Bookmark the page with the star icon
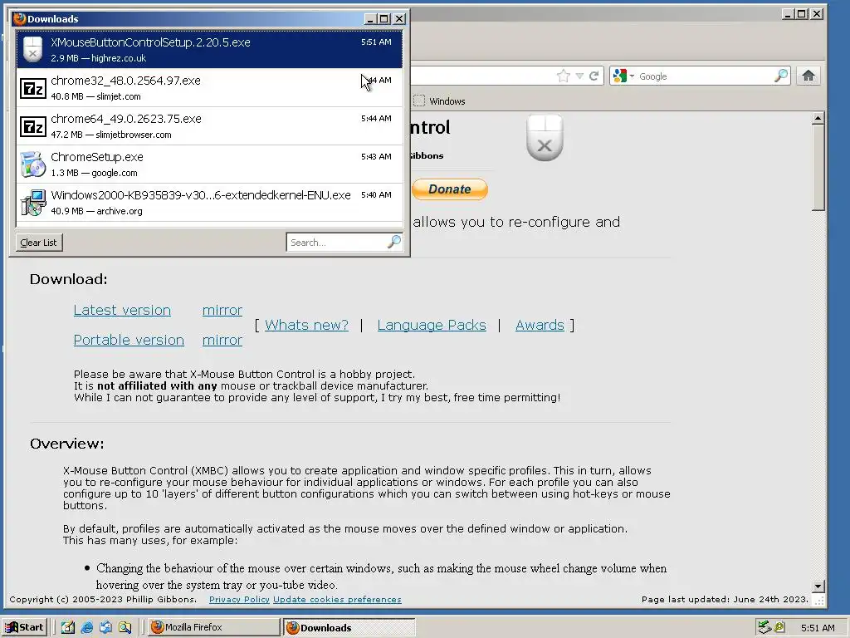The height and width of the screenshot is (638, 850). point(564,76)
